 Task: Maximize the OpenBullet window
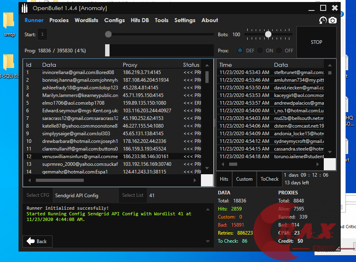pos(323,8)
